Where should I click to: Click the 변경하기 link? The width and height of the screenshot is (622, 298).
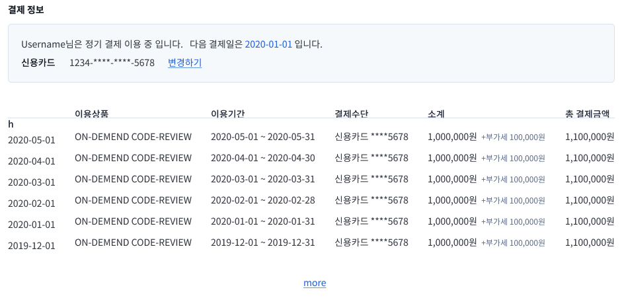(185, 63)
